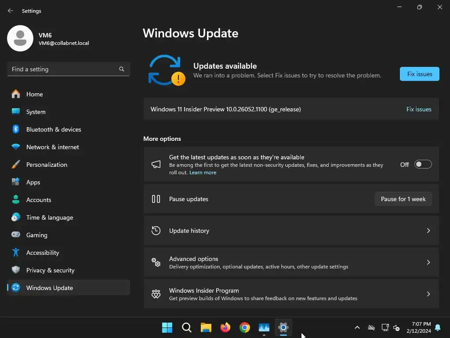Click the Gaming controller icon
Image resolution: width=450 pixels, height=338 pixels.
point(16,235)
